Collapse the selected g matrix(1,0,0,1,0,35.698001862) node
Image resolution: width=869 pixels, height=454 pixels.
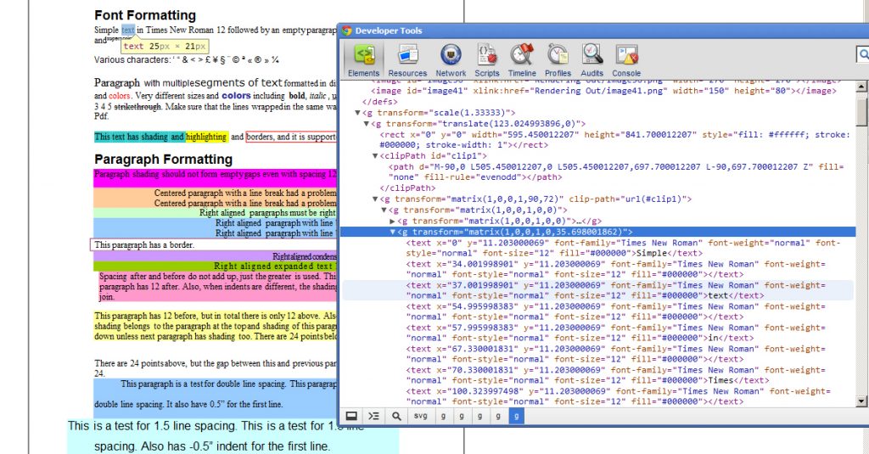[x=393, y=232]
